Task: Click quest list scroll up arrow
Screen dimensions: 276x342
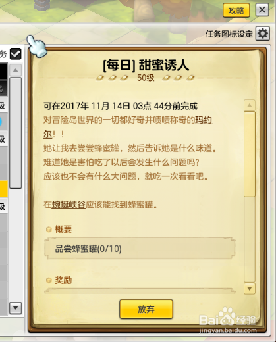Action: (x=15, y=70)
